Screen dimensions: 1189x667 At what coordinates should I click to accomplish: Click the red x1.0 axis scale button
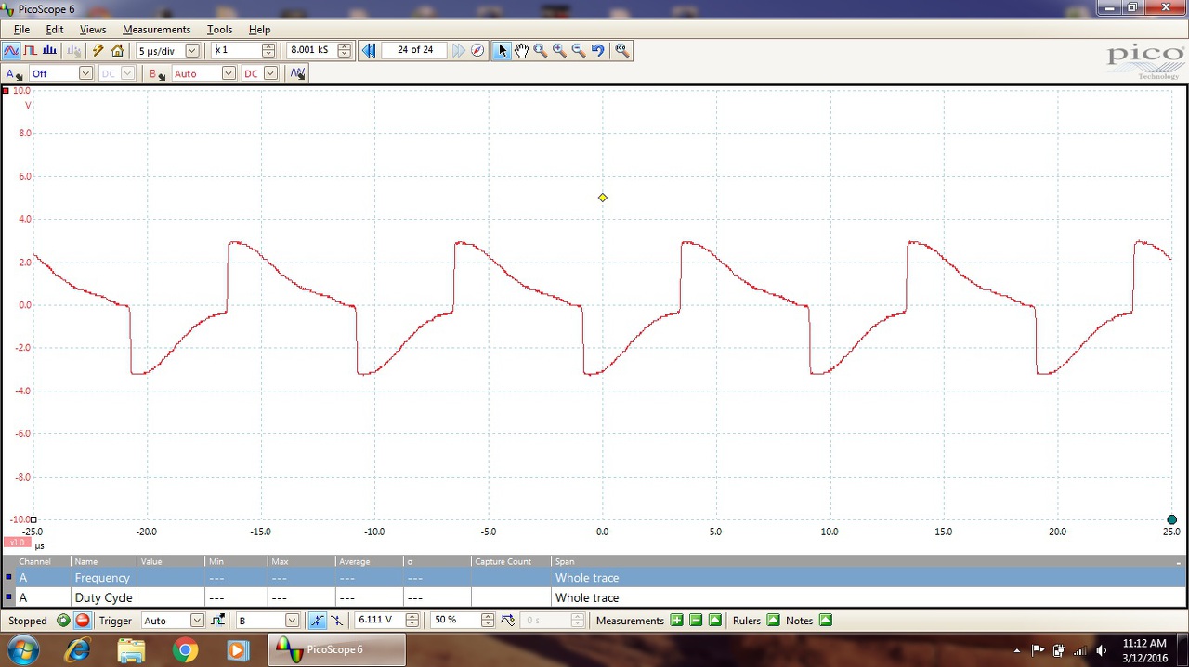[17, 542]
